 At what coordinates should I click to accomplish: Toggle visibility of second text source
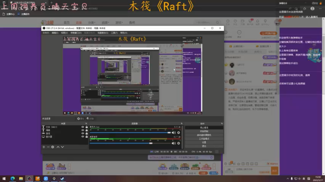[83, 130]
